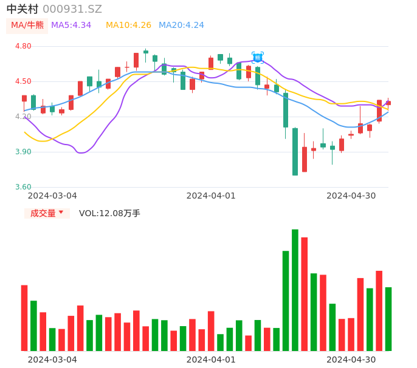Click the long green candlestick bottoming near 3.70
This screenshot has height=368, width=417.
coord(295,152)
